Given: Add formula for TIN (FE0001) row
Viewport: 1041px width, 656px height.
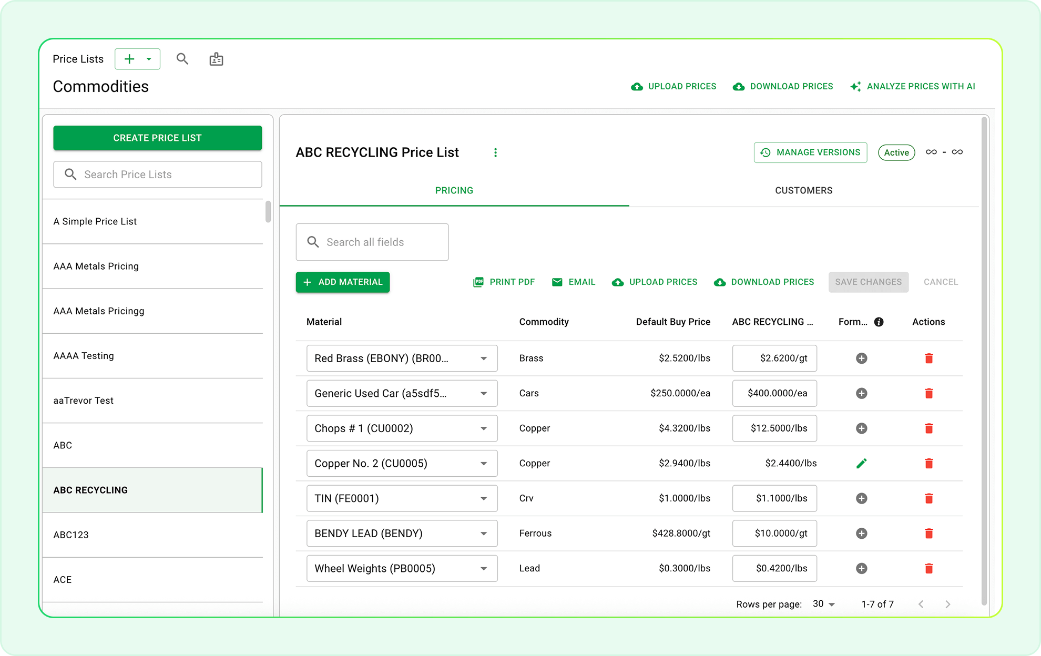Looking at the screenshot, I should (861, 498).
